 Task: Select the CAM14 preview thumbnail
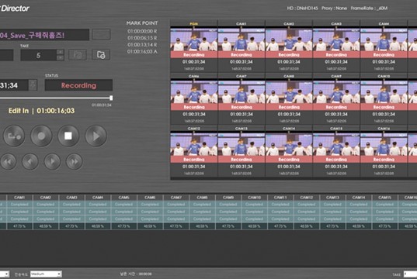[x=289, y=144]
